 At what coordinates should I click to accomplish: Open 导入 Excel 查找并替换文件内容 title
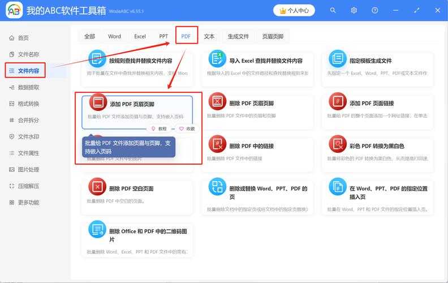pyautogui.click(x=266, y=61)
